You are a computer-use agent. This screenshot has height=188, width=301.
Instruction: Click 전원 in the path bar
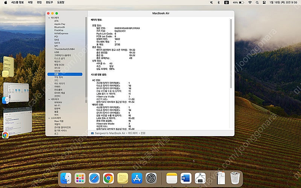coord(143,133)
